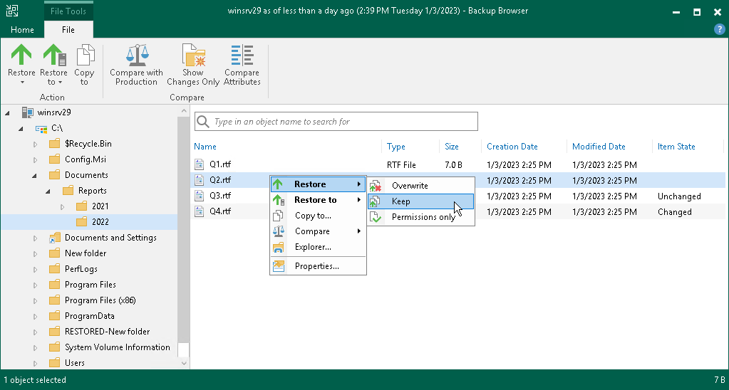Select the RESTORED-New folder tree item
The height and width of the screenshot is (390, 729).
coord(108,332)
